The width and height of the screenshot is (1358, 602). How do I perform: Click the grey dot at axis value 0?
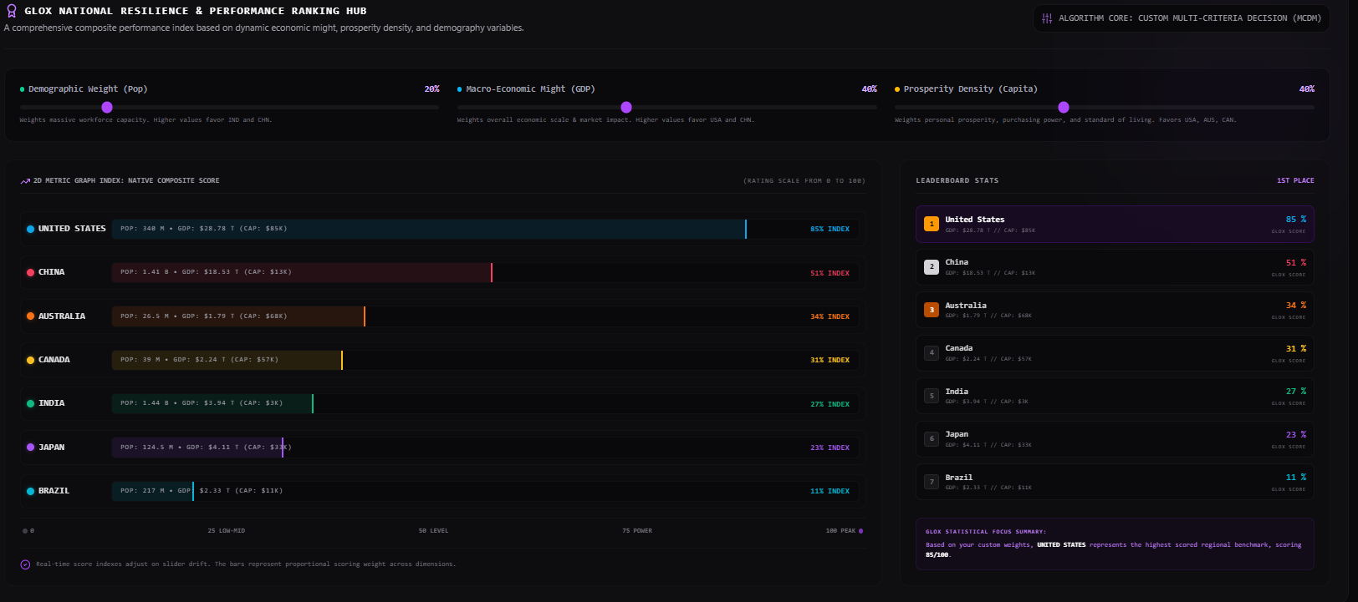tap(25, 531)
